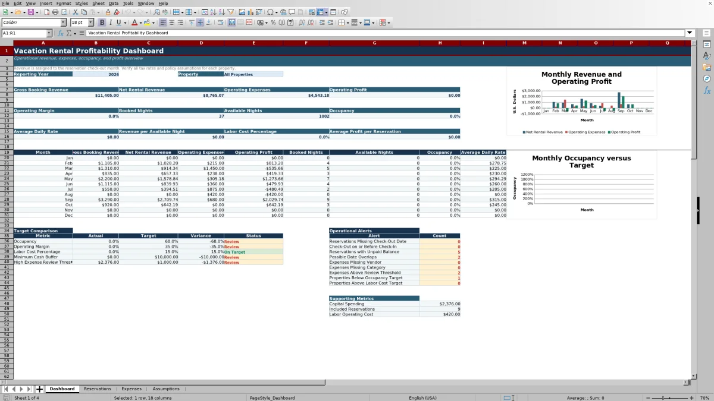The image size is (714, 401).
Task: Click the Function Wizard fx icon
Action: coord(61,33)
